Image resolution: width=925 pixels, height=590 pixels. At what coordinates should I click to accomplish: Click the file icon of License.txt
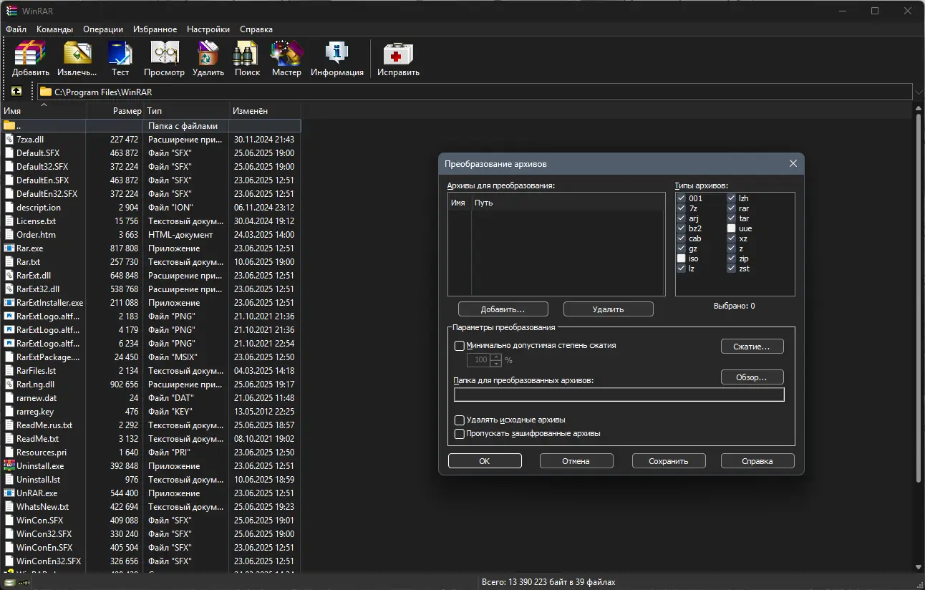coord(9,221)
